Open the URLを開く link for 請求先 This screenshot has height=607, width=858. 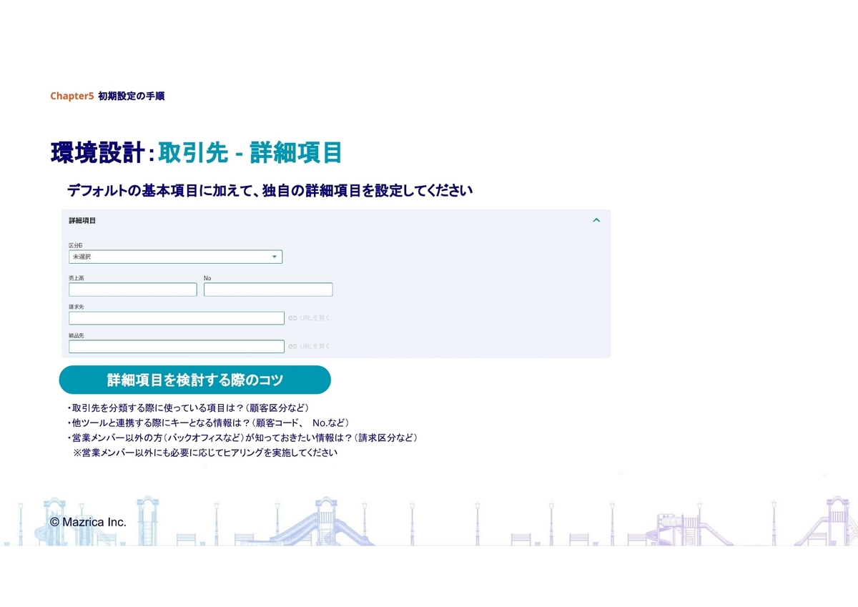coord(315,318)
